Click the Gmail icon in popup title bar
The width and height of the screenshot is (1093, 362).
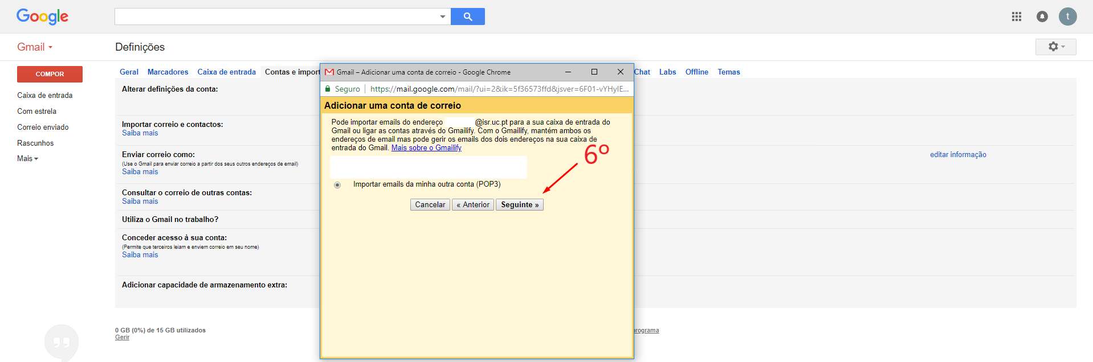tap(329, 72)
